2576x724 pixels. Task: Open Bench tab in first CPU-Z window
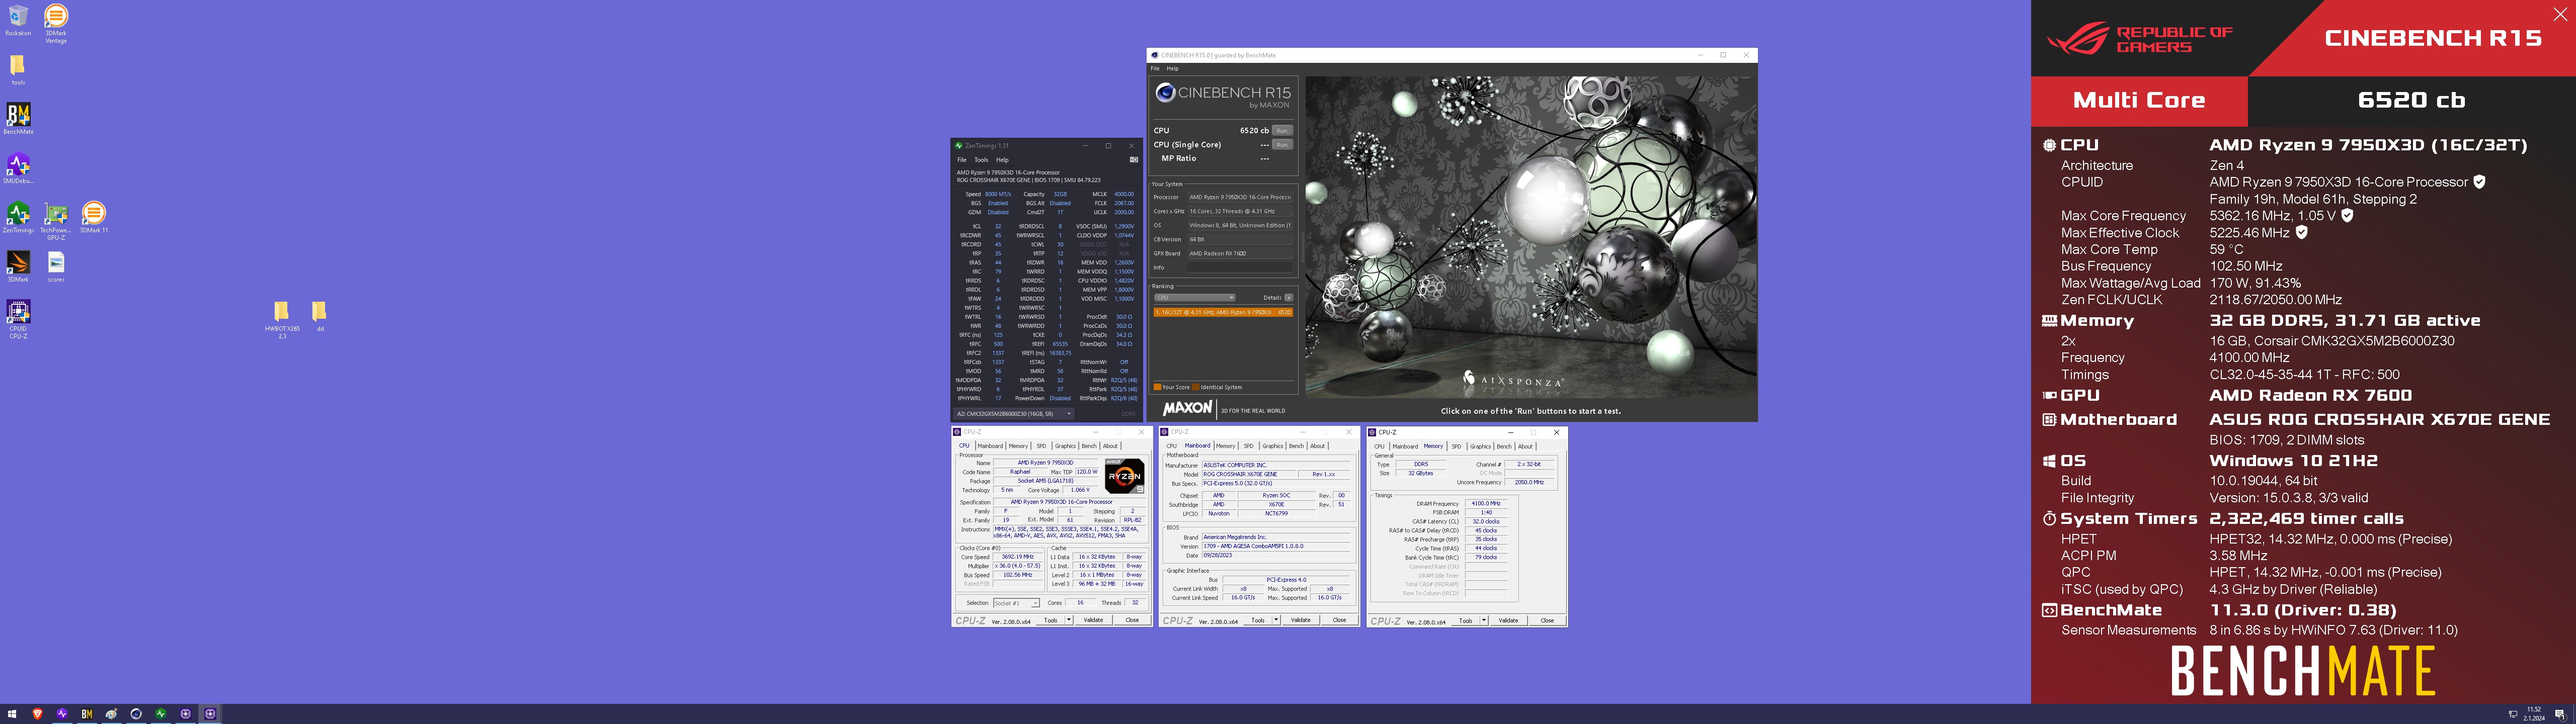[x=1089, y=446]
